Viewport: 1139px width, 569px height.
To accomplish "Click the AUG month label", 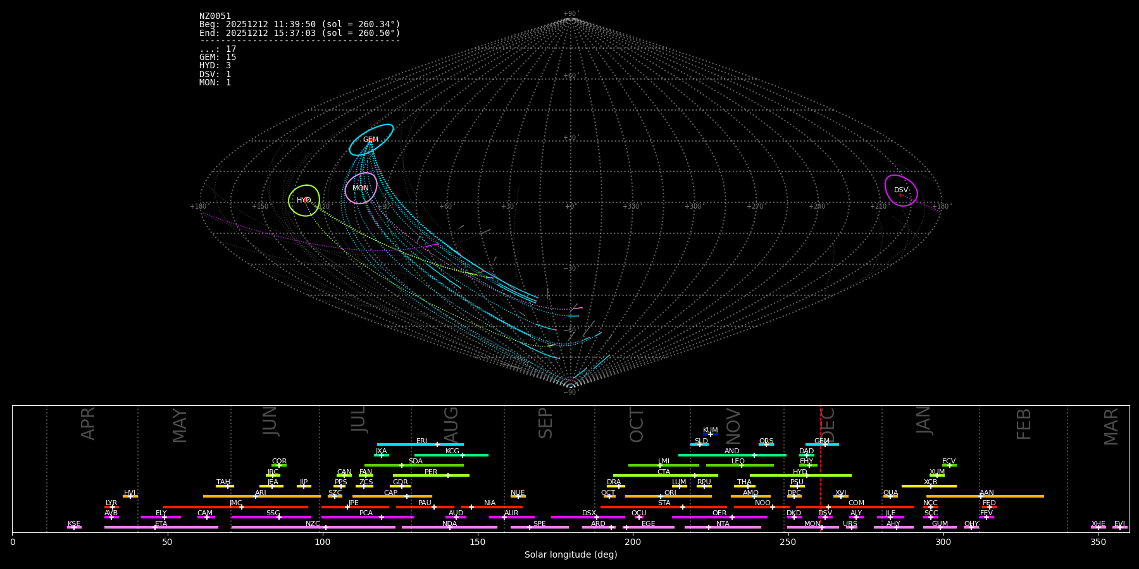I will [451, 424].
